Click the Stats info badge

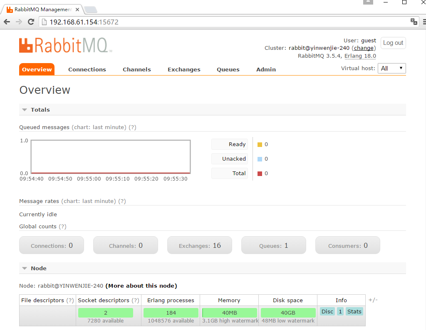pyautogui.click(x=354, y=312)
